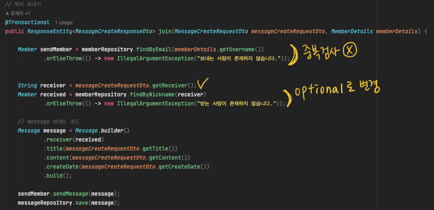Click the 'String' type before receiver

[27, 85]
